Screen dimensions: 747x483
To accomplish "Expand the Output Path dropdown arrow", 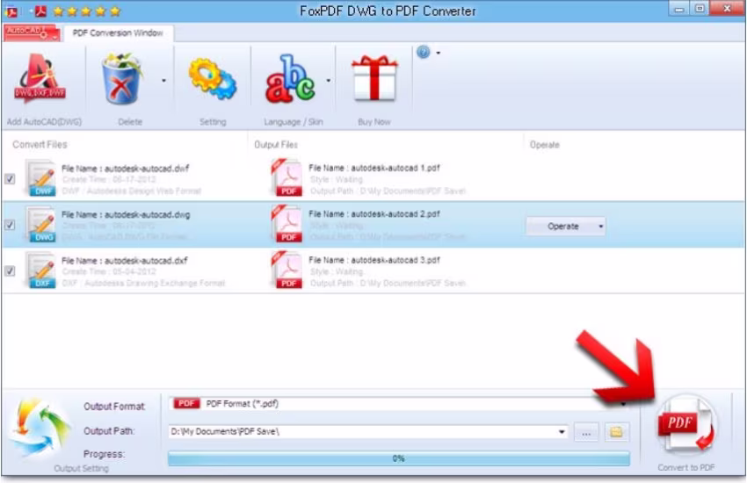I will (x=562, y=432).
